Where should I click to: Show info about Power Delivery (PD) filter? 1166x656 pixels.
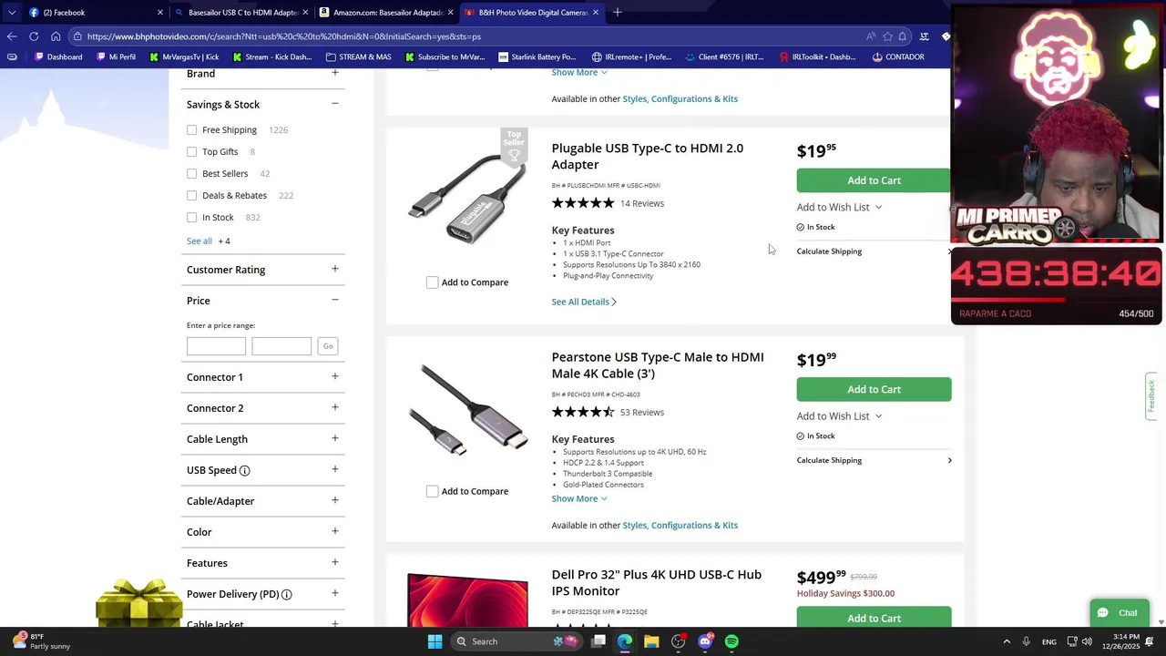286,594
